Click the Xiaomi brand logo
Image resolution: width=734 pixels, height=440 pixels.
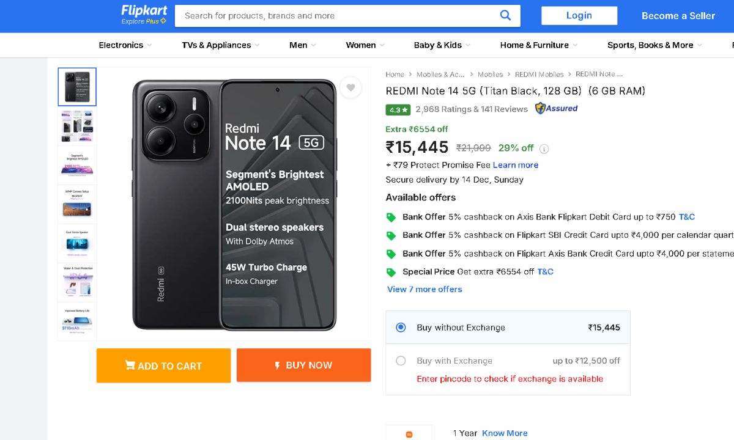click(x=409, y=433)
